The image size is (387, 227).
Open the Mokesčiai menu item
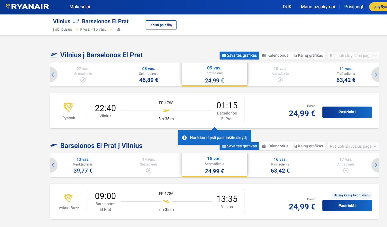coord(80,7)
